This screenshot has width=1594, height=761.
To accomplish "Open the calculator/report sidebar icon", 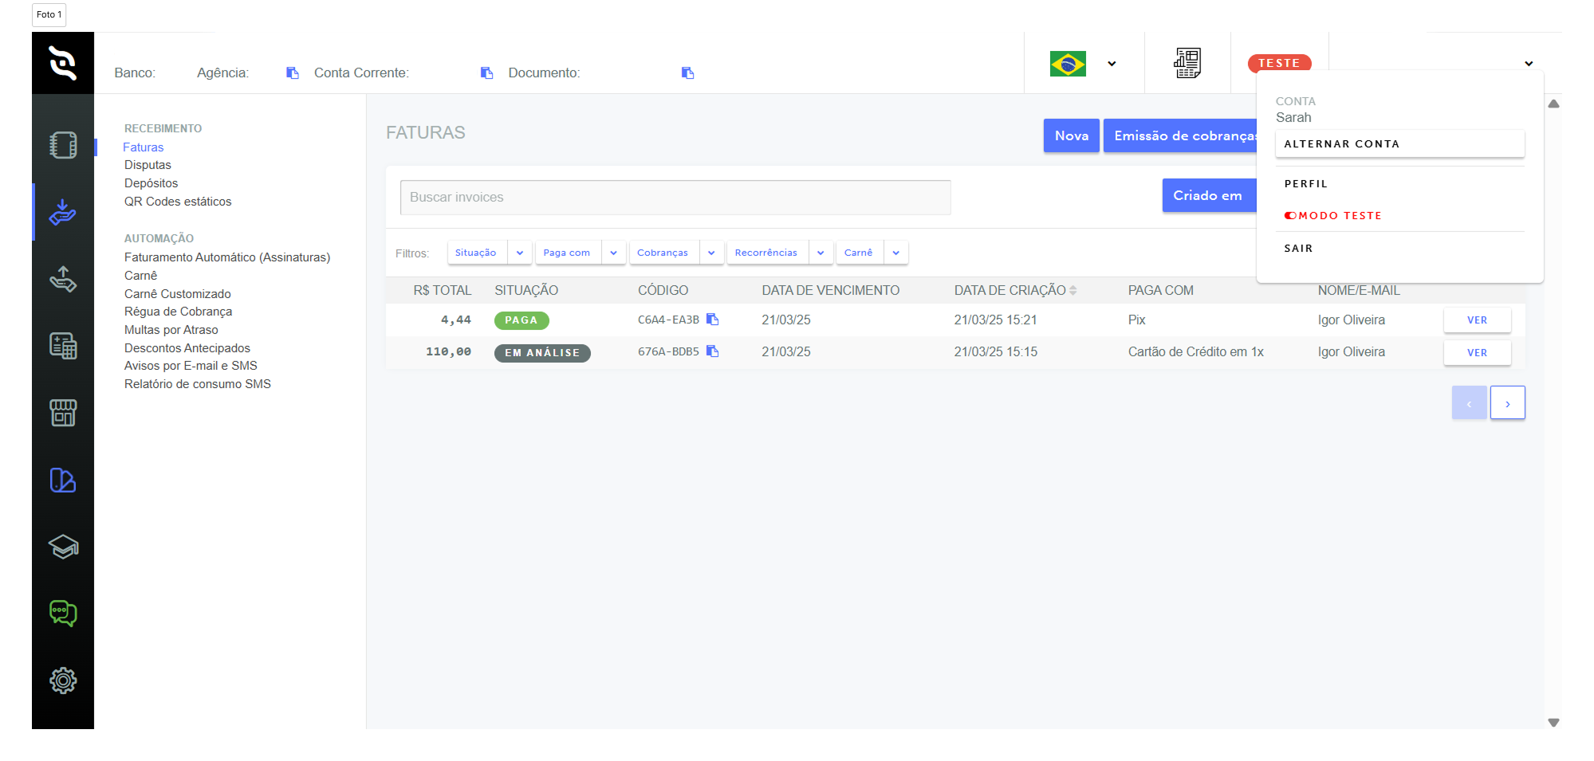I will tap(63, 346).
